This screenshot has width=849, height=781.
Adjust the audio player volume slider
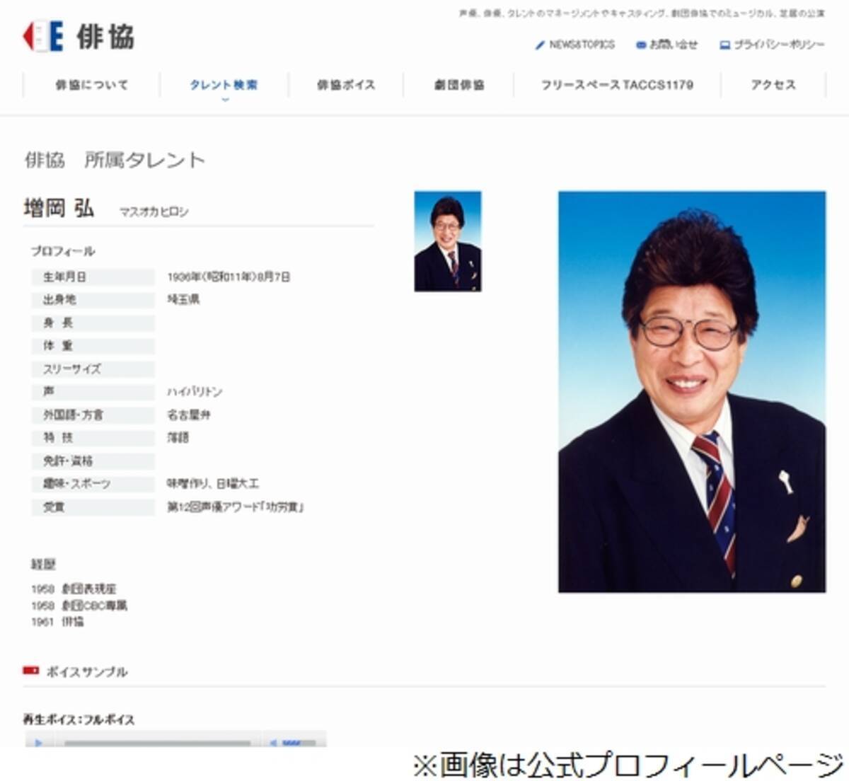coord(299,743)
